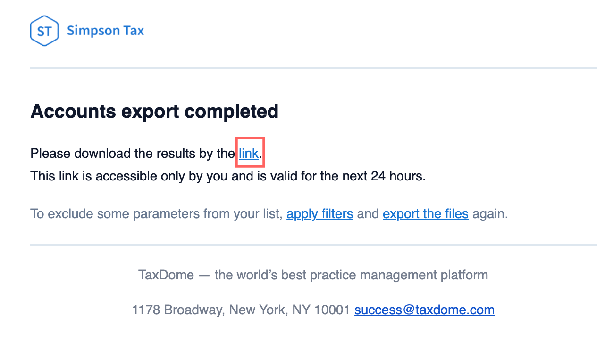
Task: Click the word 'and' between the two links
Action: pos(368,214)
